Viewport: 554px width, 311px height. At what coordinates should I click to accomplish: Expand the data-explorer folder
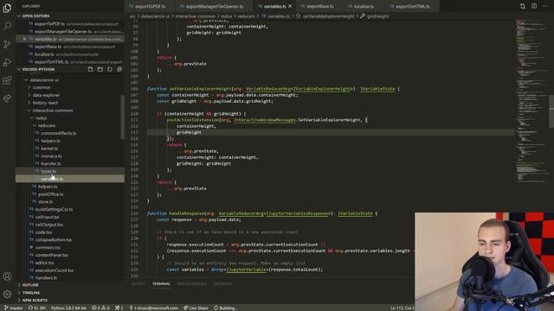(46, 95)
